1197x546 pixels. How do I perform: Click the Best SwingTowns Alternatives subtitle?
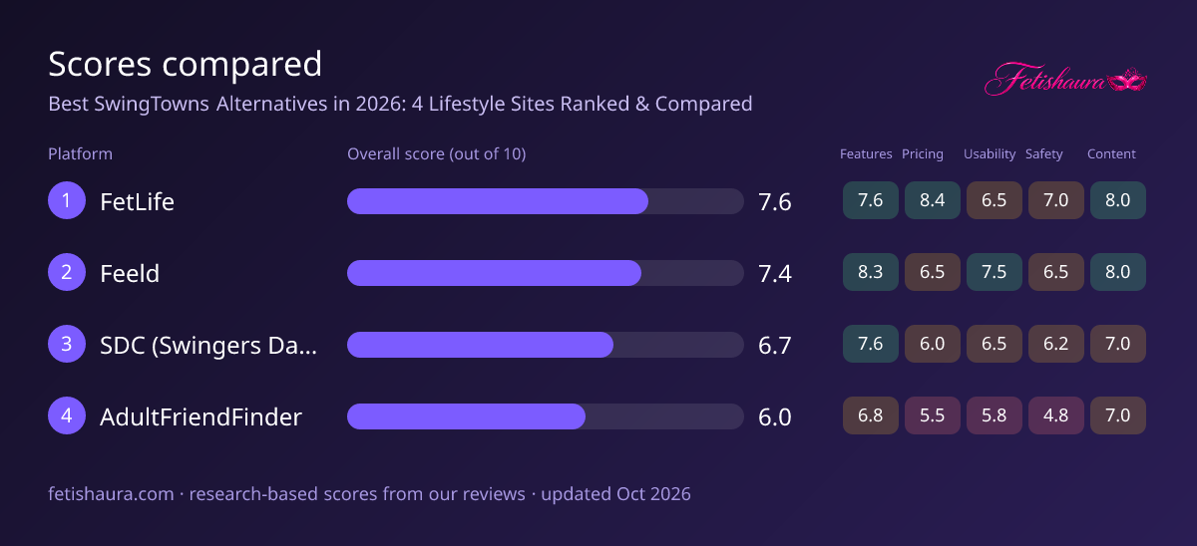click(400, 104)
